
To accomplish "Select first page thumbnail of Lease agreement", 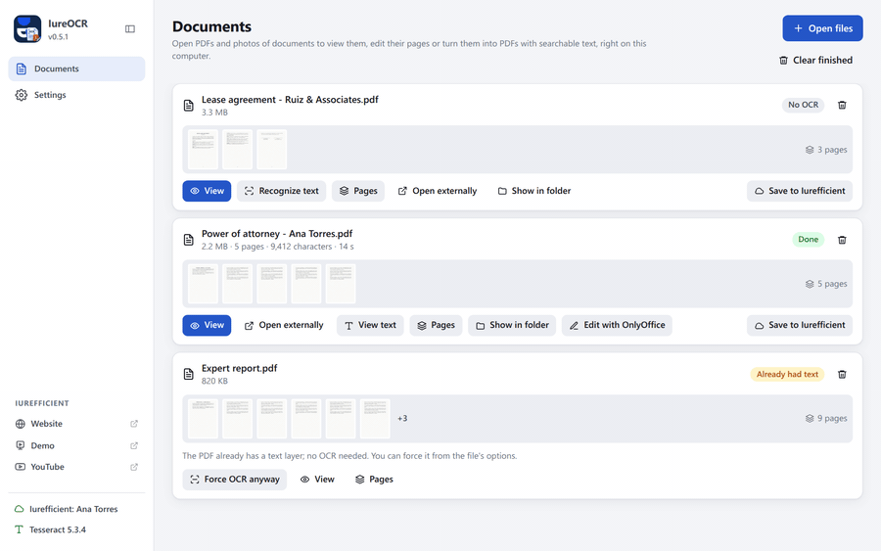I will point(203,150).
